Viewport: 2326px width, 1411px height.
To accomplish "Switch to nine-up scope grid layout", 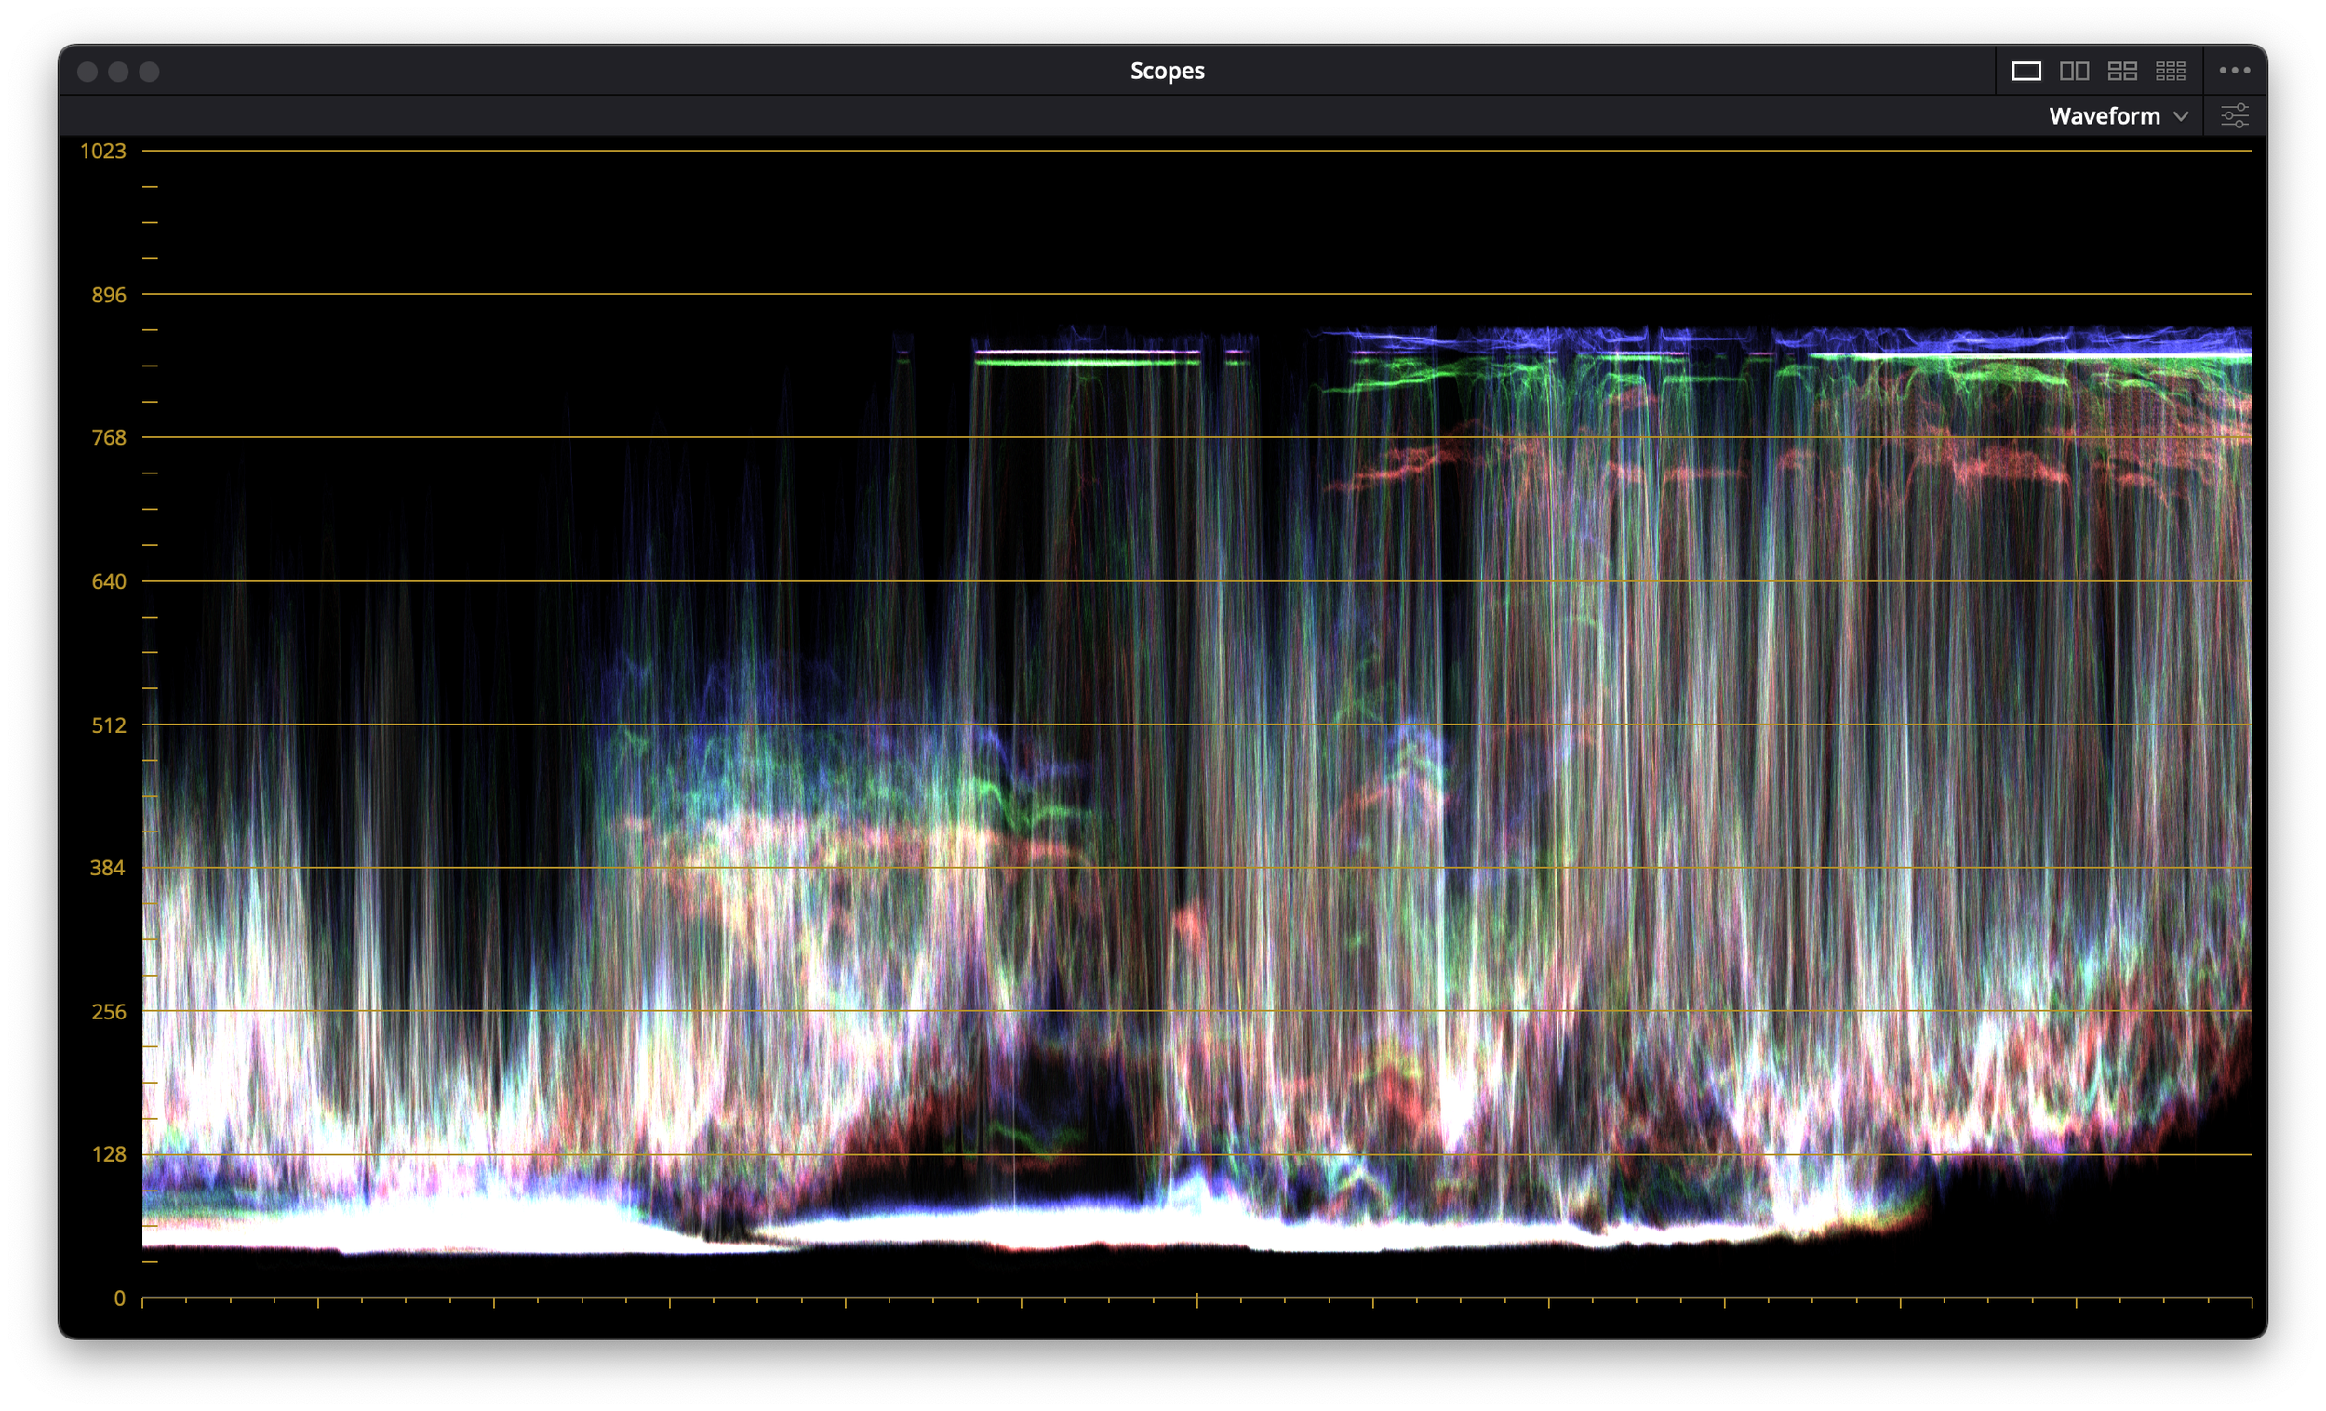I will [2171, 71].
